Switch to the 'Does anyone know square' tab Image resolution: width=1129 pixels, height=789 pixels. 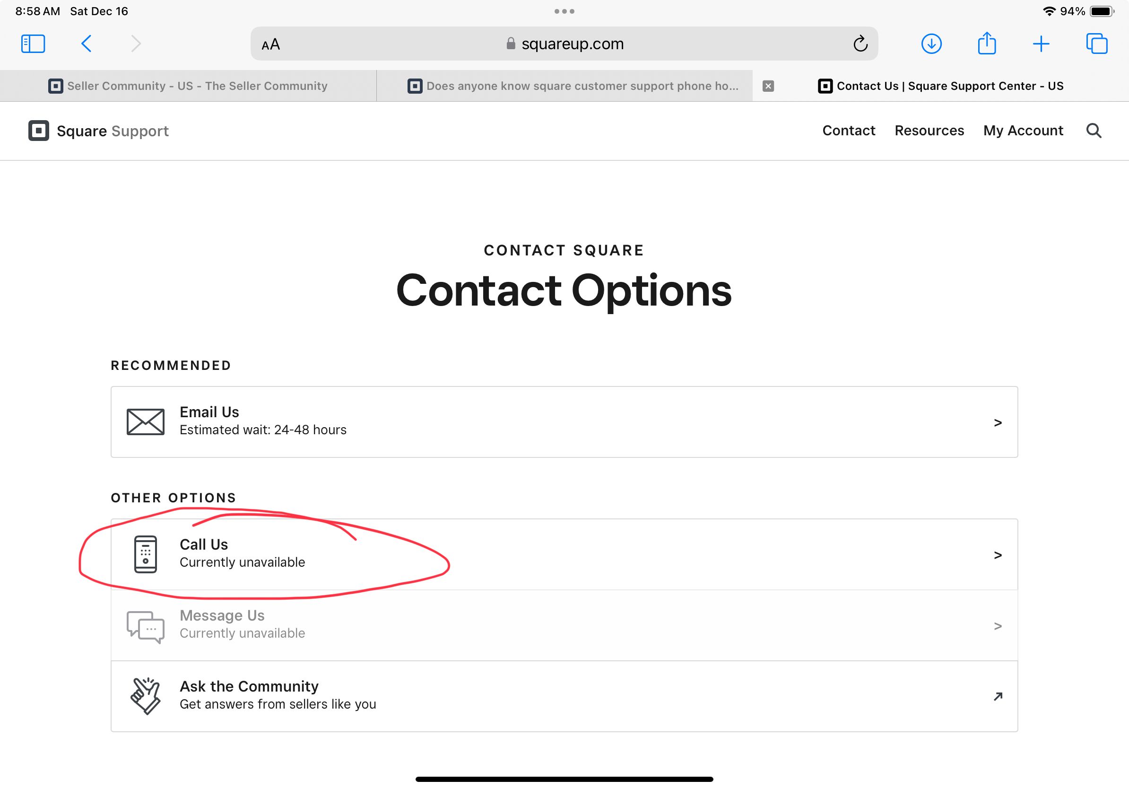tap(573, 86)
